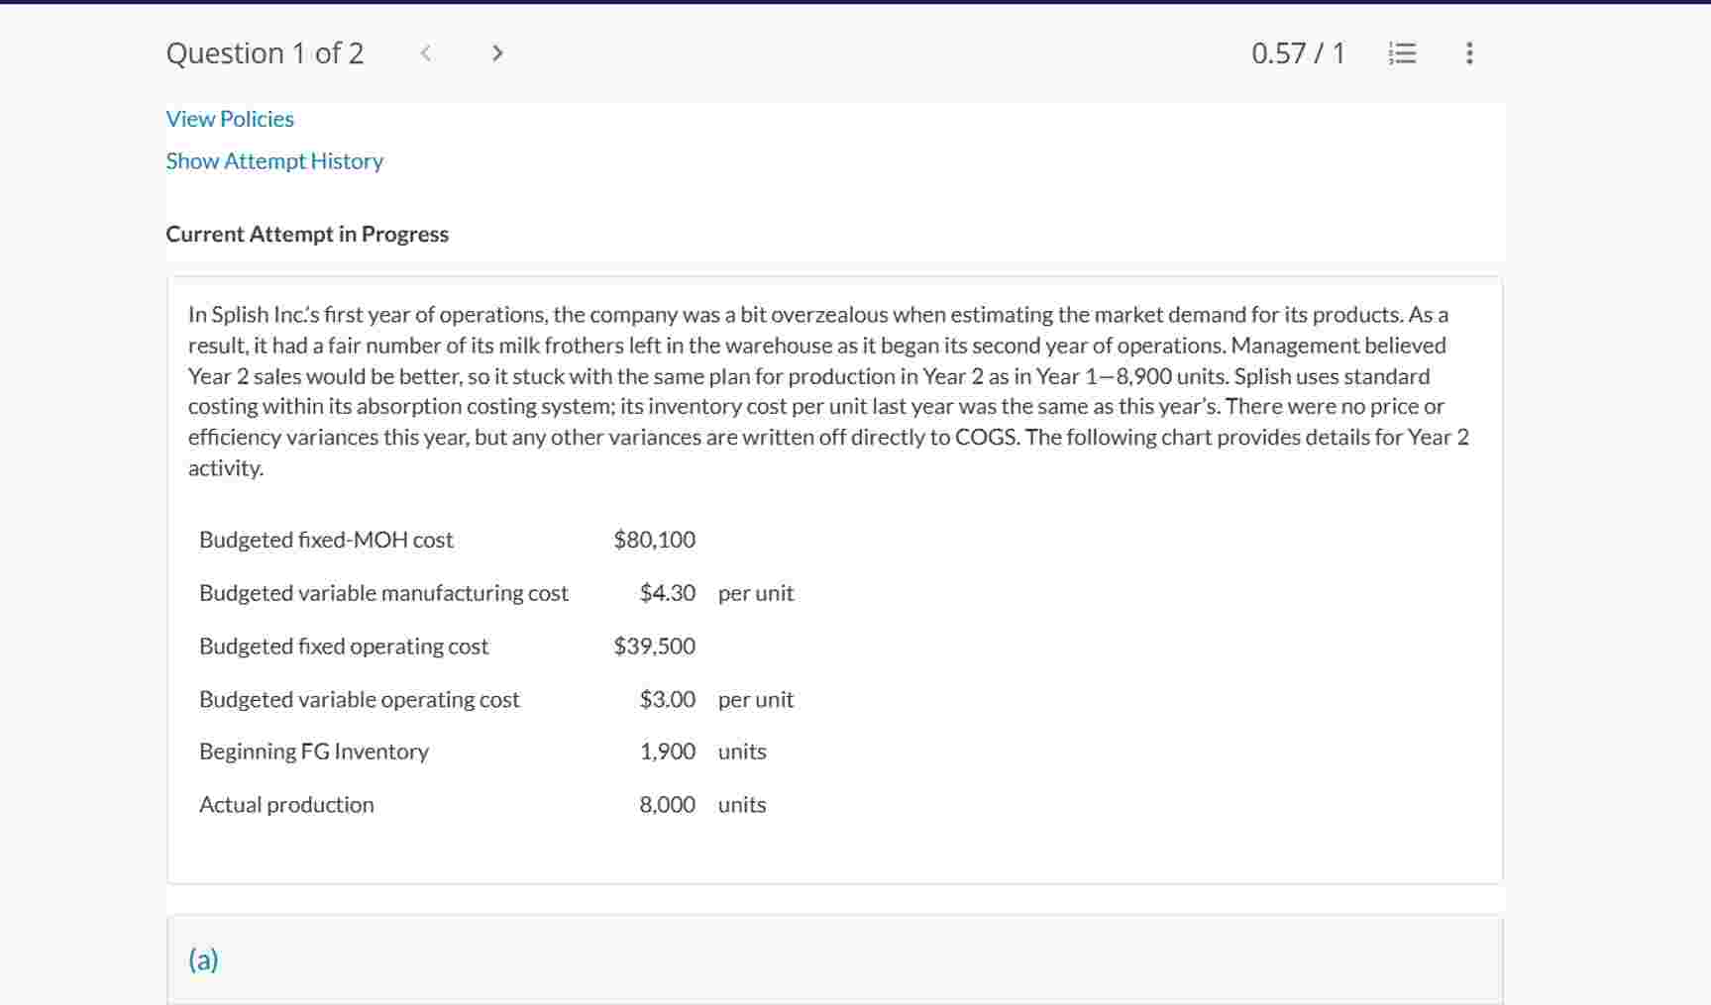Viewport: 1711px width, 1005px height.
Task: Select the $39,500 fixed operating value
Action: [x=654, y=647]
